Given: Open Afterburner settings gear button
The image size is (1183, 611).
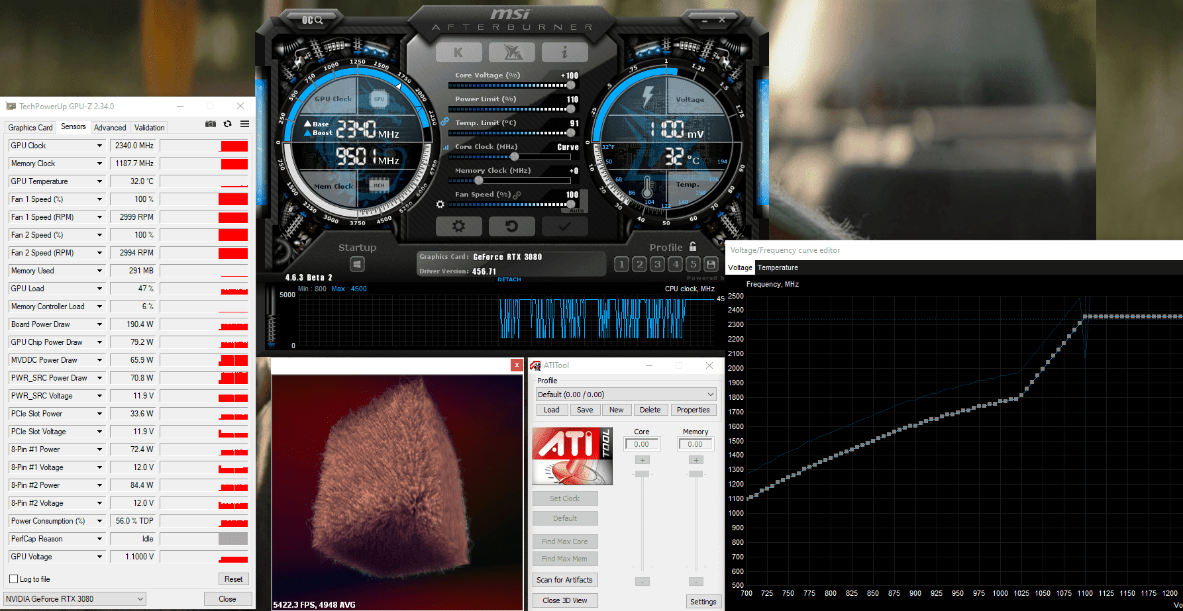Looking at the screenshot, I should click(x=458, y=226).
